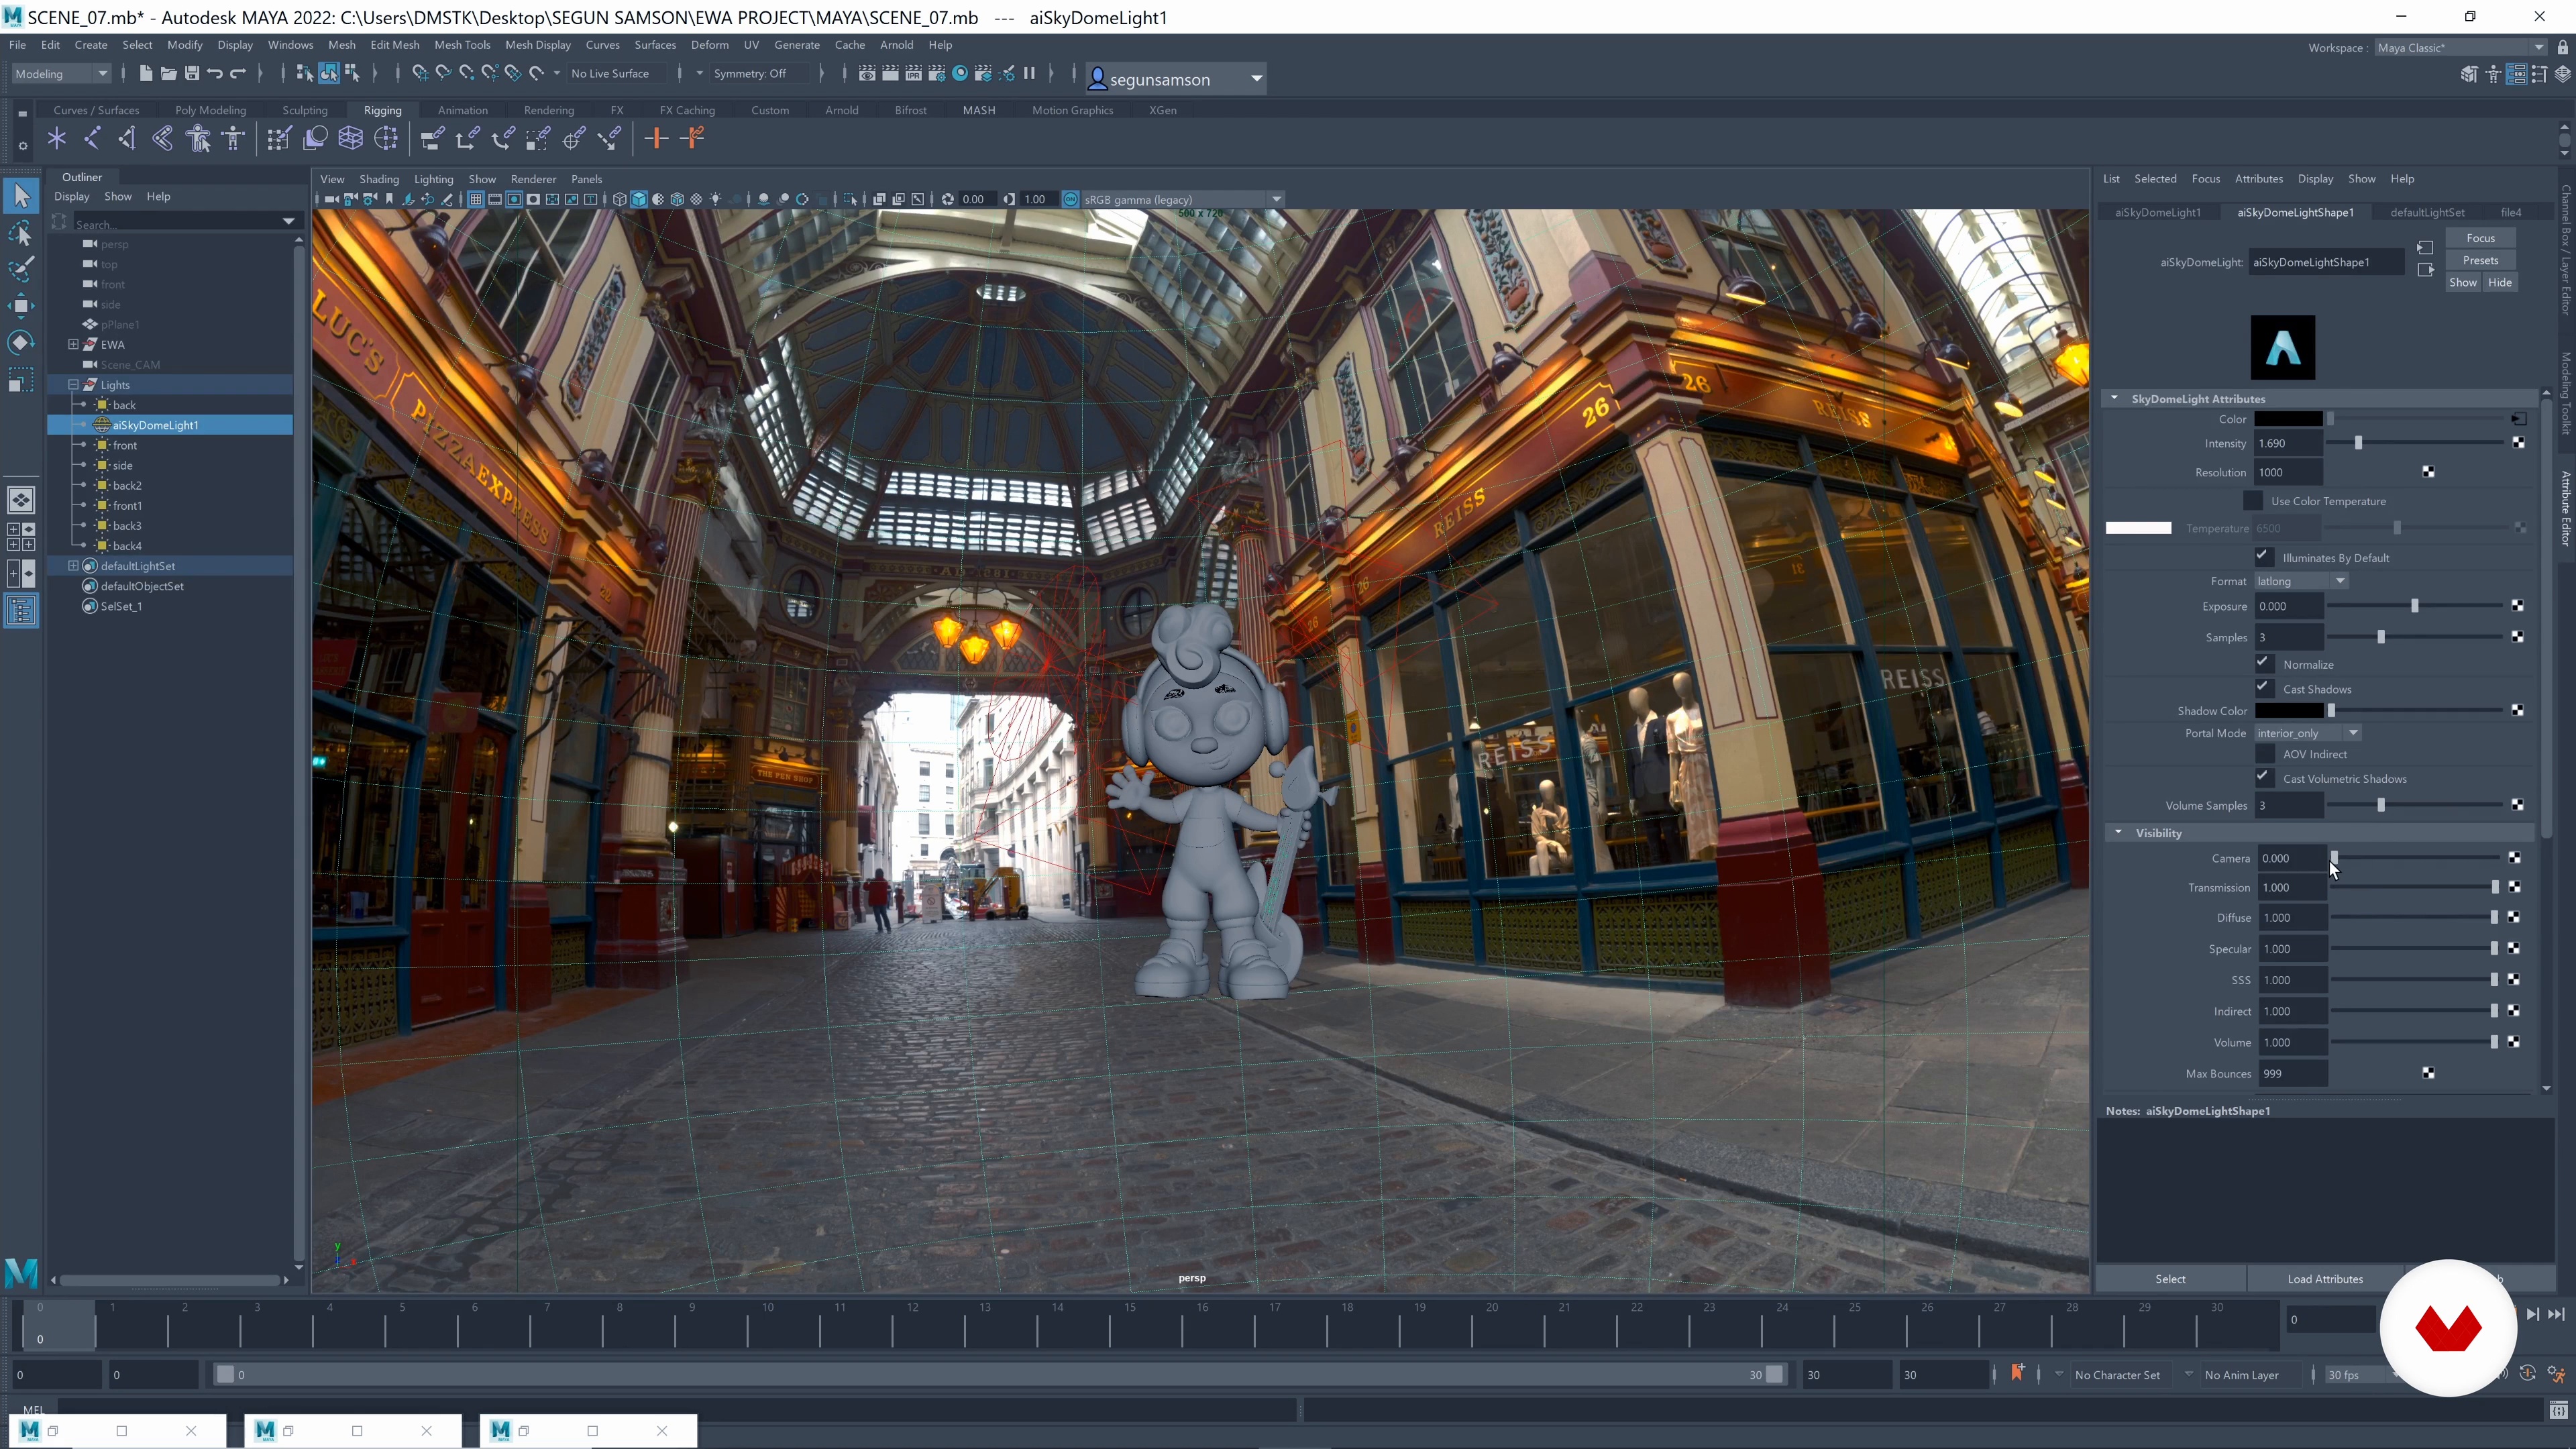Click Color attribute map connection icon

[2518, 419]
